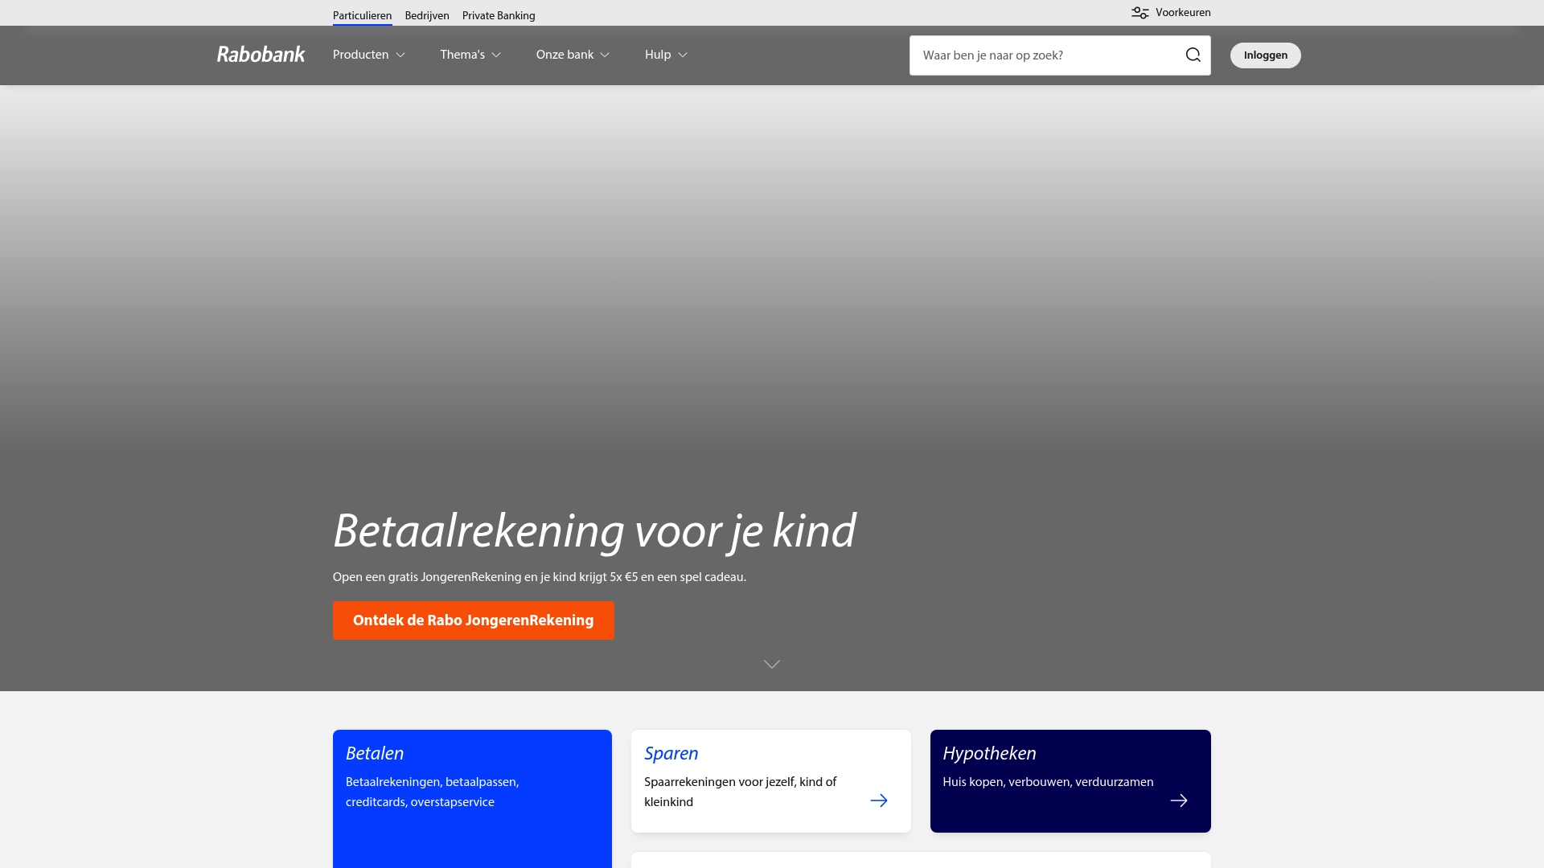Open the Hypotheken section
1544x868 pixels.
(1070, 780)
